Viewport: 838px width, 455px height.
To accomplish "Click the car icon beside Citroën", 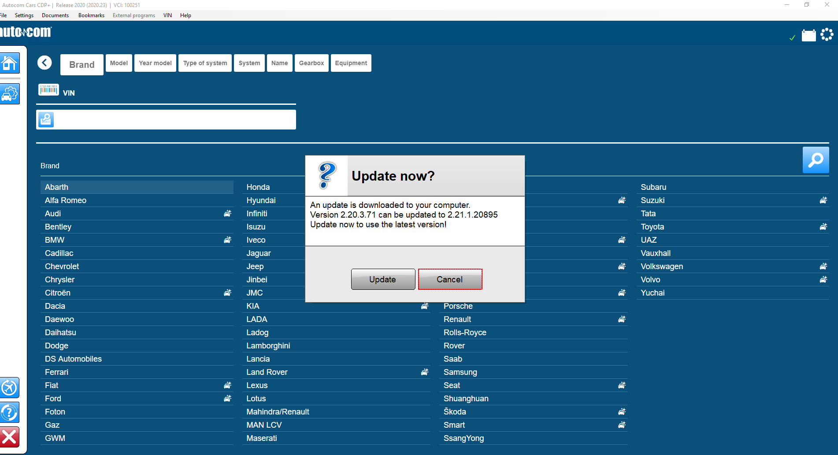I will click(227, 293).
